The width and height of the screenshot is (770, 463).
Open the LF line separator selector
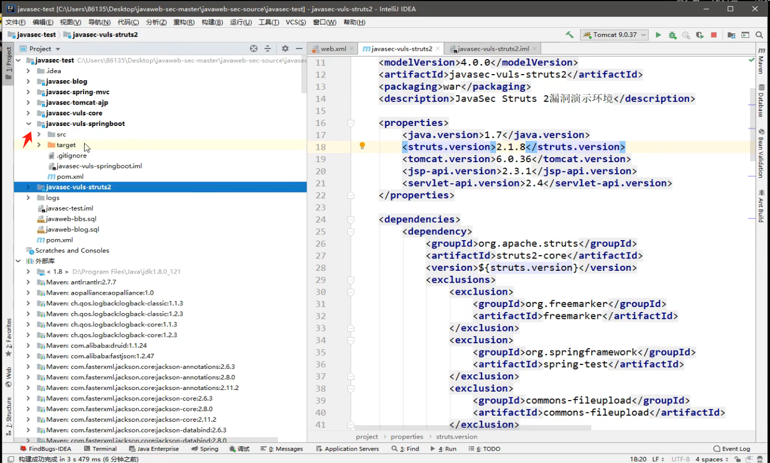tap(658, 459)
